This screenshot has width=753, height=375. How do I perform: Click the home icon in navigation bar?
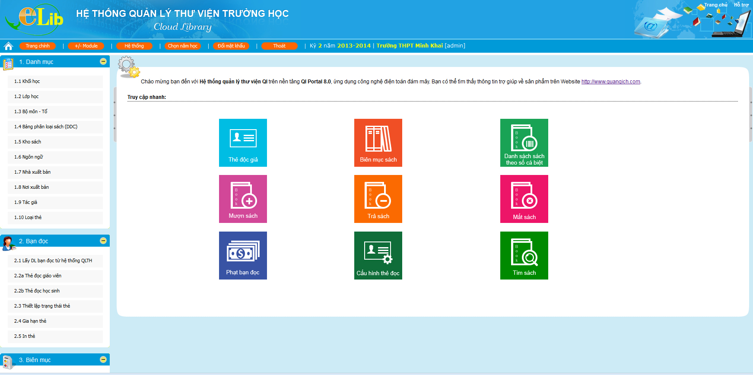(8, 46)
